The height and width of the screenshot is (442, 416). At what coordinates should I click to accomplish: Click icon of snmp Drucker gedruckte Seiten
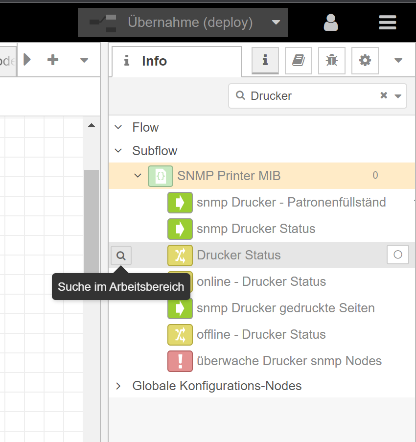(180, 308)
